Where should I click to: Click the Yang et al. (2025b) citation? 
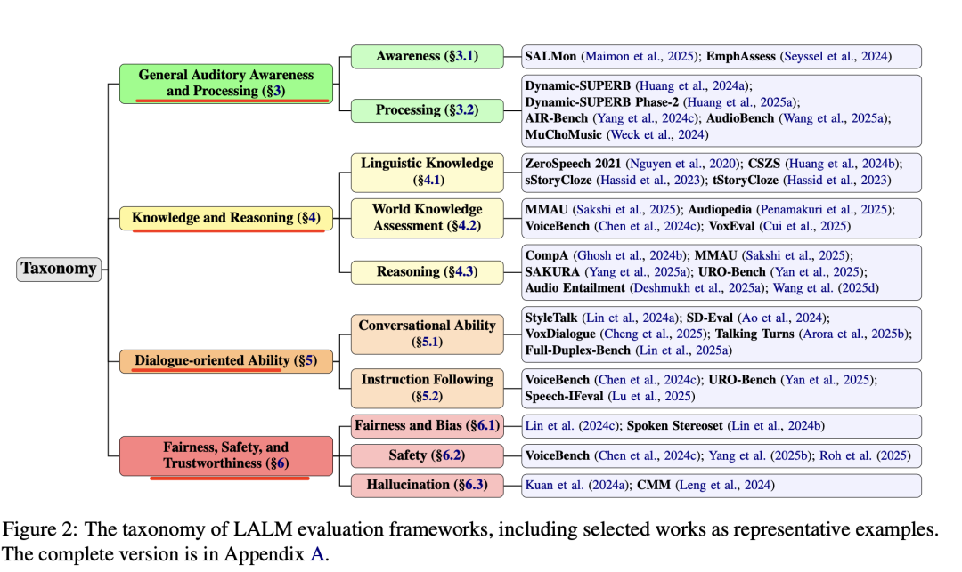[760, 455]
